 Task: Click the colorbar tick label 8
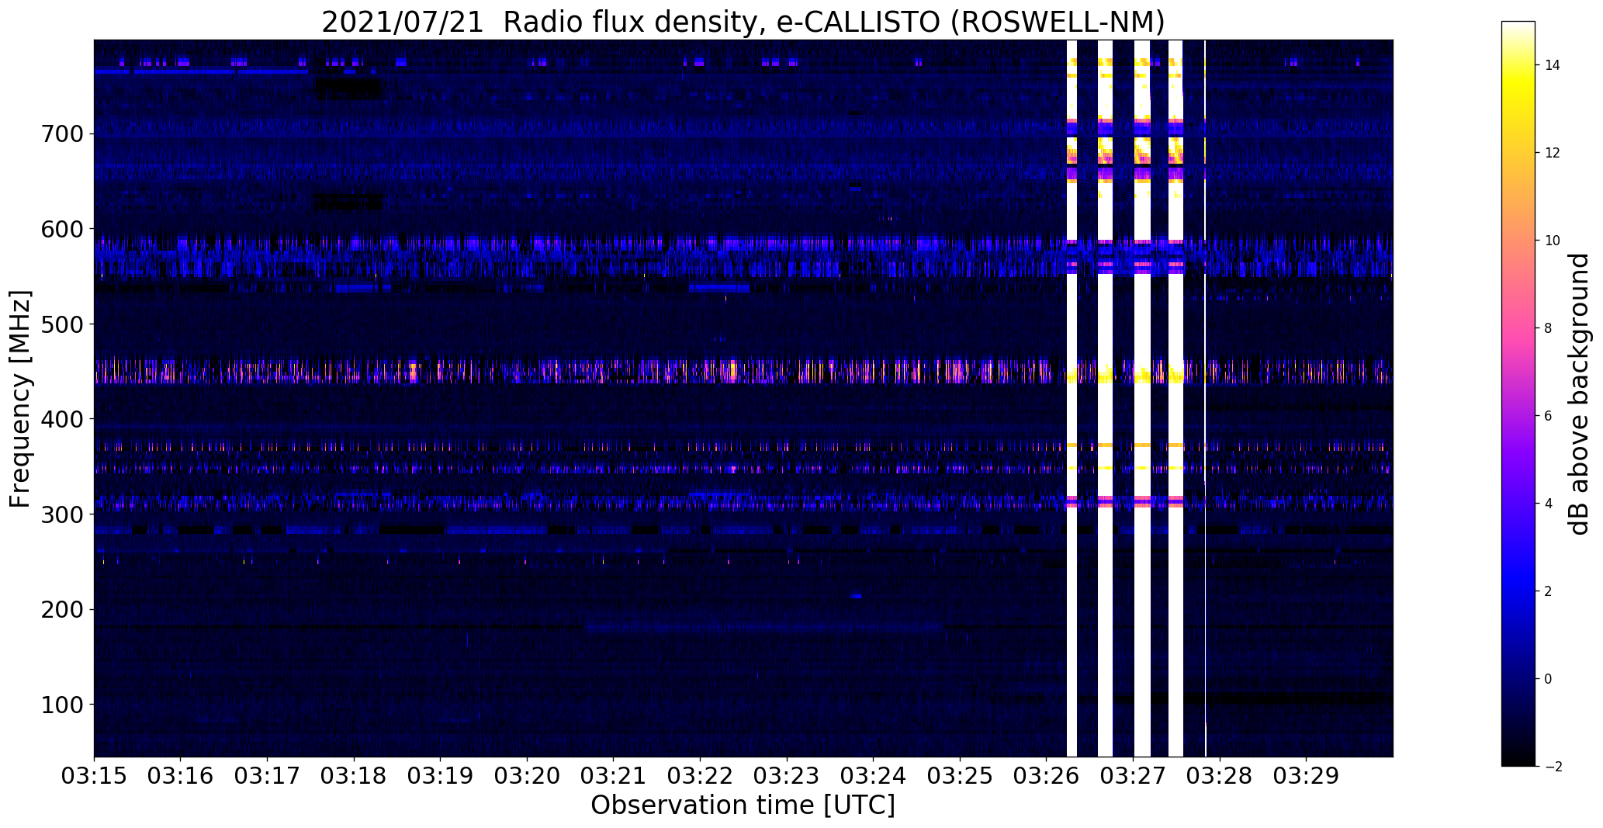coord(1548,328)
